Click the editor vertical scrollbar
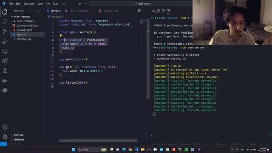Viewport: 272px width, 153px height. point(148,58)
